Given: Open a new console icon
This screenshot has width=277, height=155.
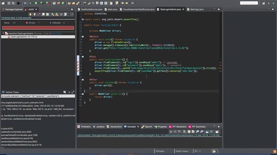Looking at the screenshot, I should pos(217,132).
